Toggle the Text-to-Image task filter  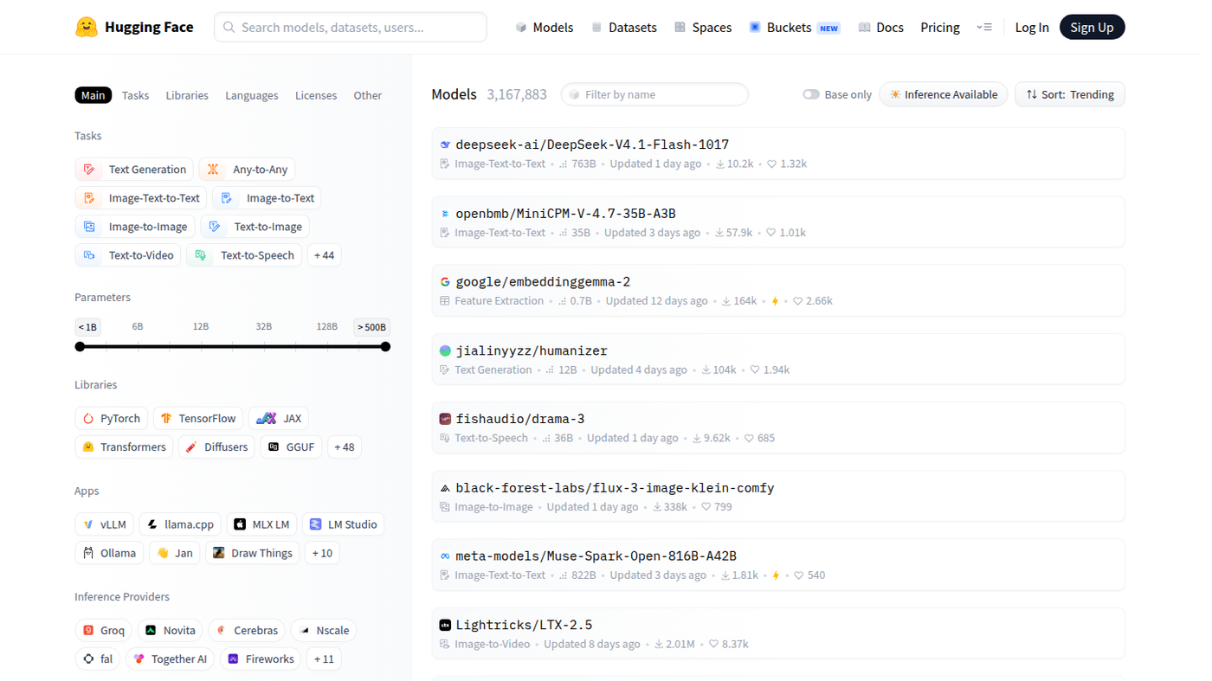click(x=255, y=227)
